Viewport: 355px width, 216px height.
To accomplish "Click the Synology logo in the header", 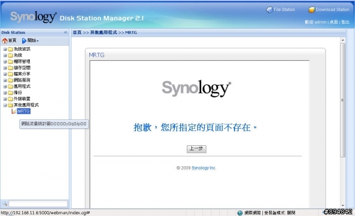I will [33, 17].
